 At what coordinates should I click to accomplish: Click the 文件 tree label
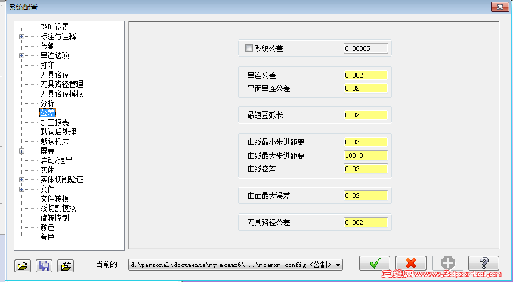coord(48,189)
